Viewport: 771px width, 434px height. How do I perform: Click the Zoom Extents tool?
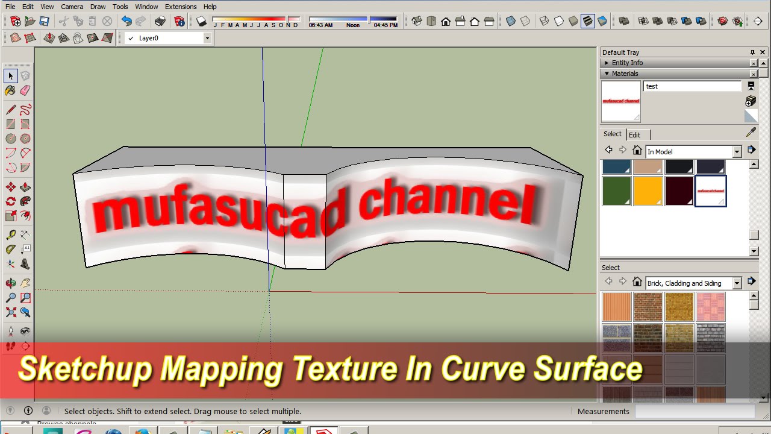(x=11, y=312)
